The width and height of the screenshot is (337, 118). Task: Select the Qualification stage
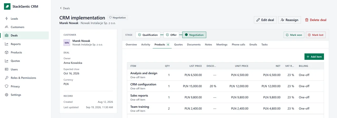coord(148,35)
